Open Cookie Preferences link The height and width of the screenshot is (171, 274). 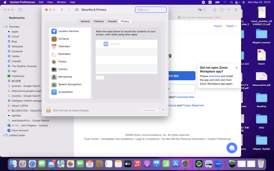pyautogui.click(x=219, y=139)
